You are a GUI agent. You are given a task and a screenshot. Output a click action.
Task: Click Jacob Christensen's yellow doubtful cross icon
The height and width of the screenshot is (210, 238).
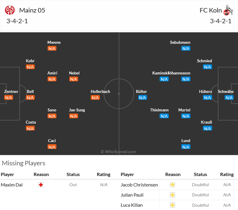172,185
